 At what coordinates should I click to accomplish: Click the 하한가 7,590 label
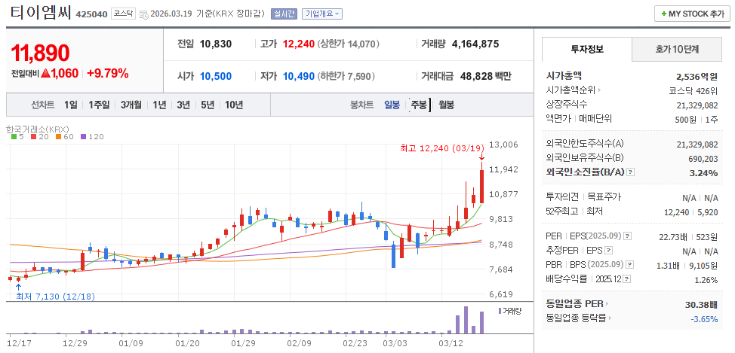pyautogui.click(x=346, y=76)
